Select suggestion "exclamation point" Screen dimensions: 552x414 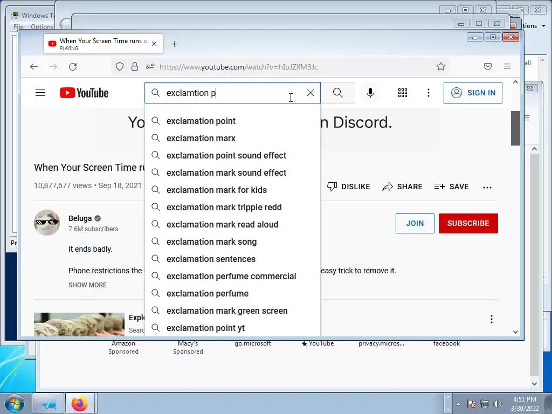pos(232,121)
